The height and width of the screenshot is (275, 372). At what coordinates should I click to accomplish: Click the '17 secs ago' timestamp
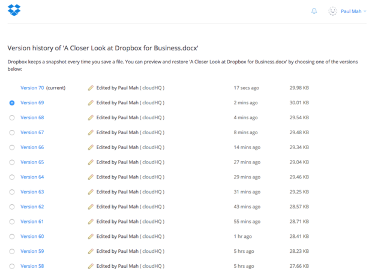click(246, 88)
